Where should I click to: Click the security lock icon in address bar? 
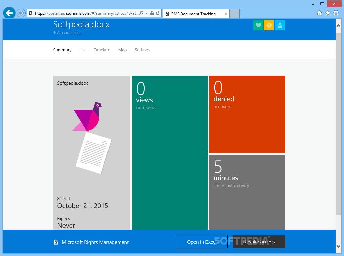tap(152, 13)
